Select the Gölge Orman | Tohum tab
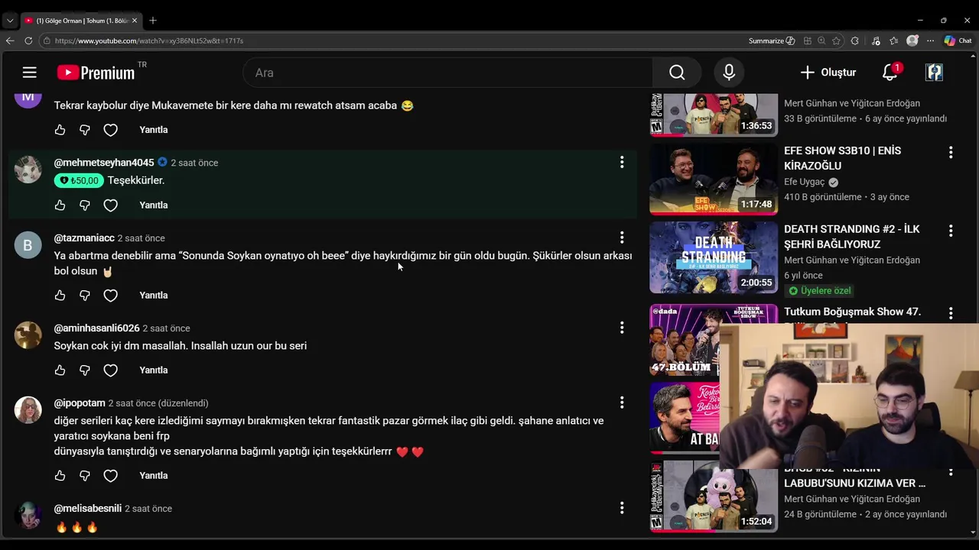This screenshot has width=979, height=550. [80, 21]
